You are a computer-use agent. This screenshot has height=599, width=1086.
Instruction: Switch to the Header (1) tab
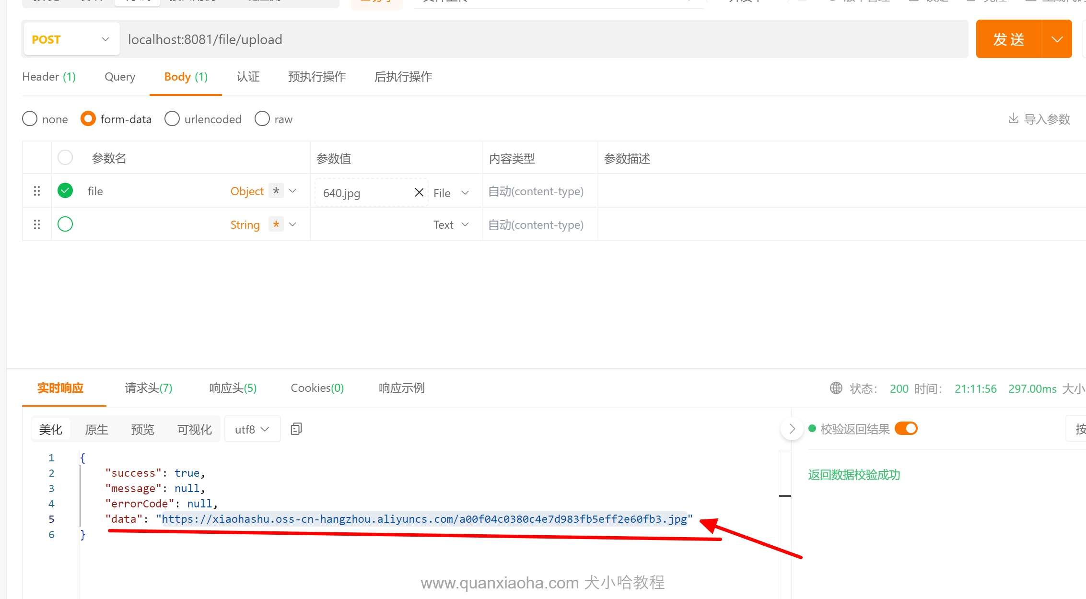click(x=49, y=77)
